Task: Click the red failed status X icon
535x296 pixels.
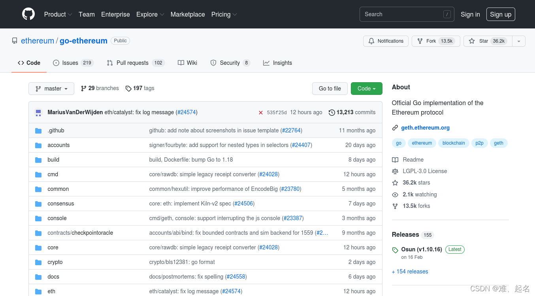Action: tap(261, 113)
